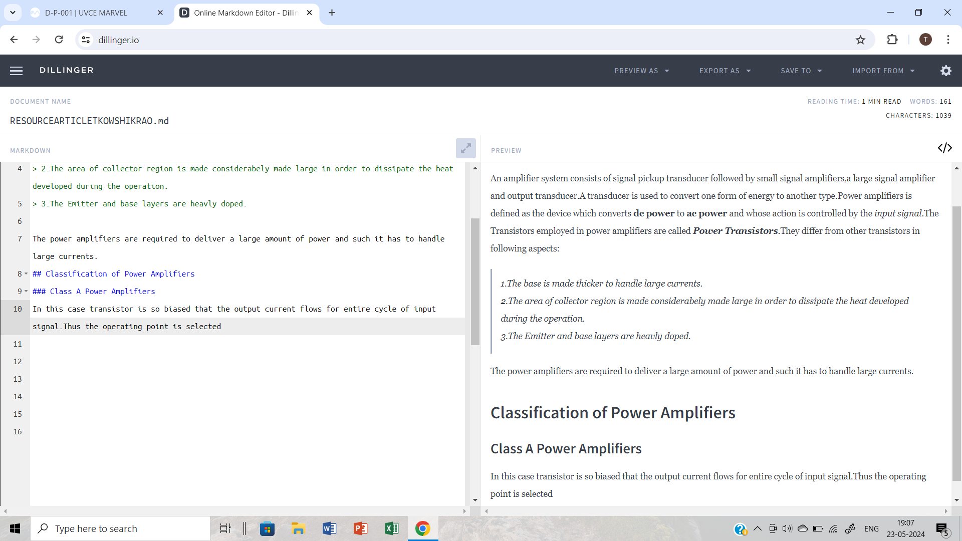Open the clock and date flyout
This screenshot has height=541, width=962.
click(x=905, y=528)
